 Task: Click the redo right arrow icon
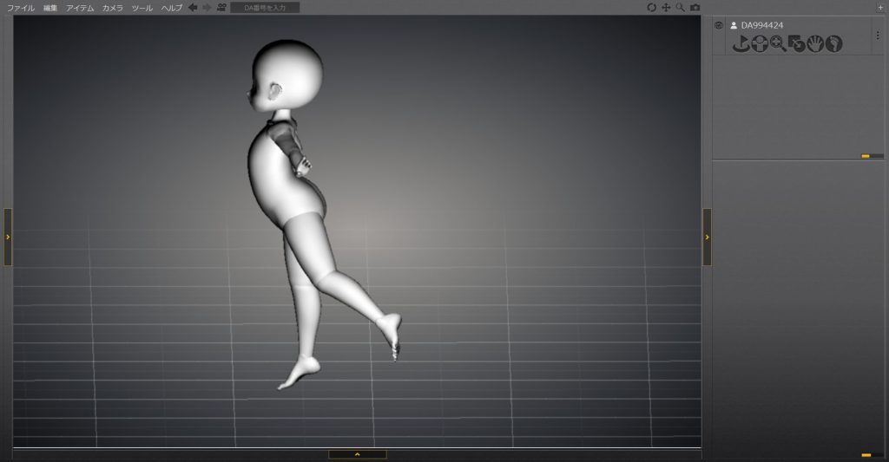207,7
